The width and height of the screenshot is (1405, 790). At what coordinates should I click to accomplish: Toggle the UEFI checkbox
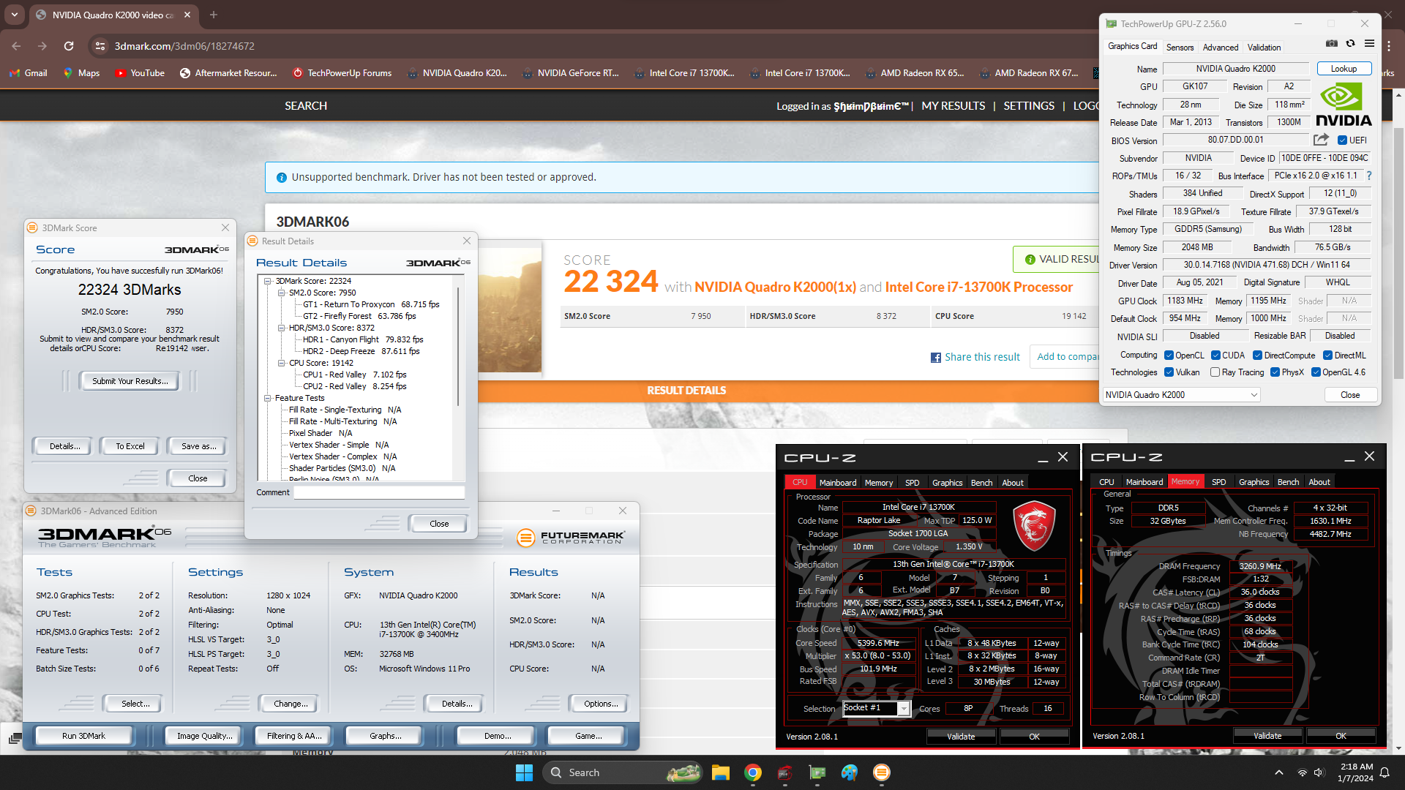pos(1342,140)
